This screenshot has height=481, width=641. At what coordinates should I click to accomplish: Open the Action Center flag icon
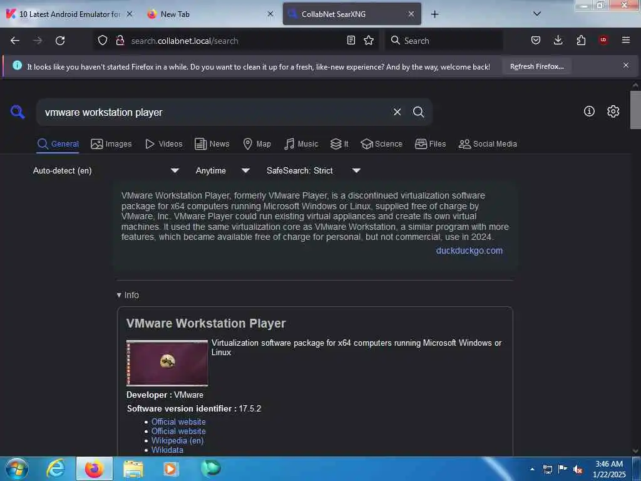click(x=563, y=469)
